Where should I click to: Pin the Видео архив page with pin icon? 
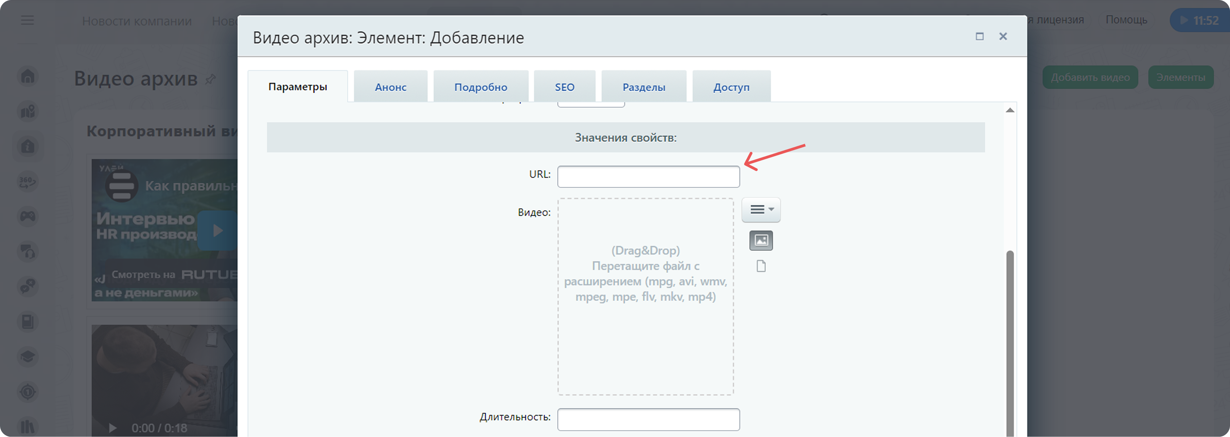tap(211, 79)
